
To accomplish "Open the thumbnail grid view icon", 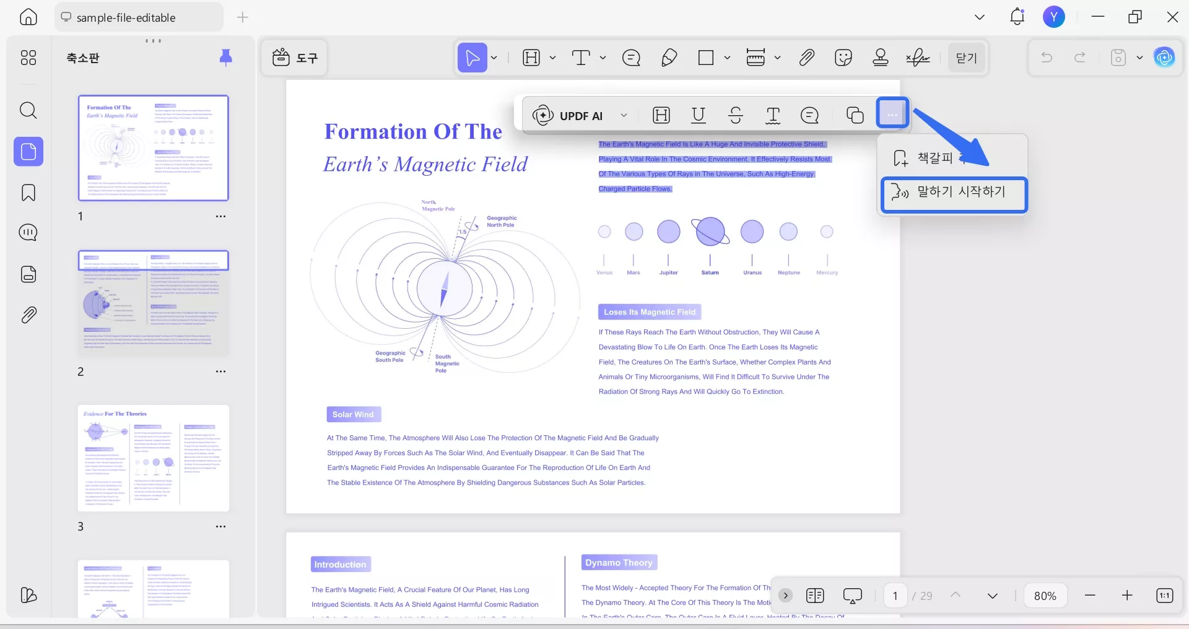I will click(x=28, y=58).
